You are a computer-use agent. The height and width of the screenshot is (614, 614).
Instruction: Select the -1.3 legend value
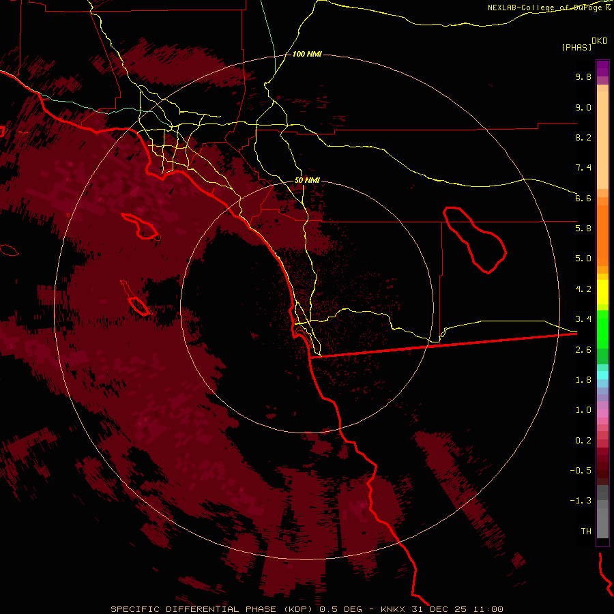[x=581, y=501]
